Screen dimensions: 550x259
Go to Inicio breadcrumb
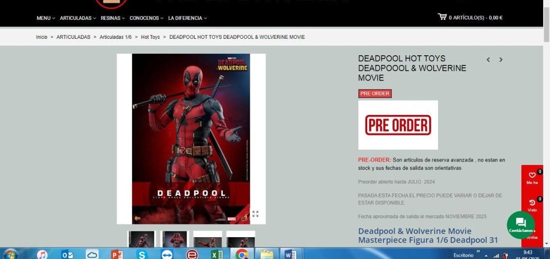pyautogui.click(x=41, y=37)
